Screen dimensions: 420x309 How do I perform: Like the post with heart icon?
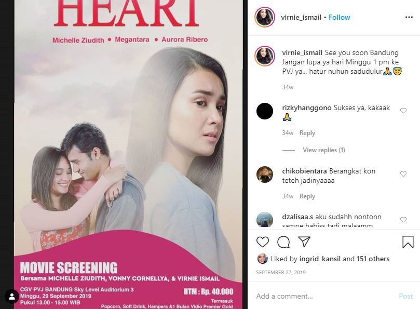pyautogui.click(x=263, y=241)
